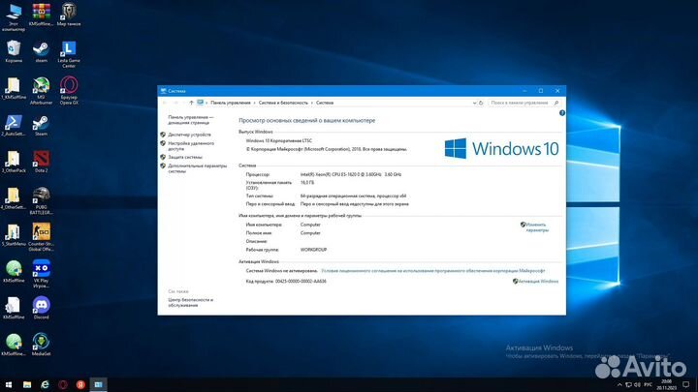Launch PUBG BATTLEGROUNDS shortcut
Screen dimensions: 698x392
click(x=41, y=201)
